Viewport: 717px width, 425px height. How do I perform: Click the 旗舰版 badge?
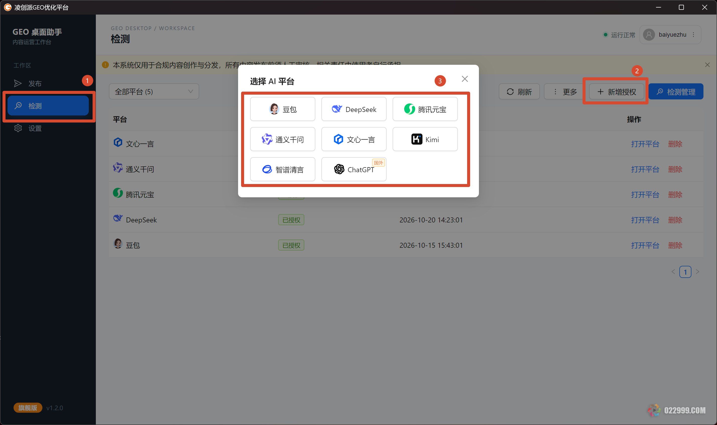click(x=28, y=407)
